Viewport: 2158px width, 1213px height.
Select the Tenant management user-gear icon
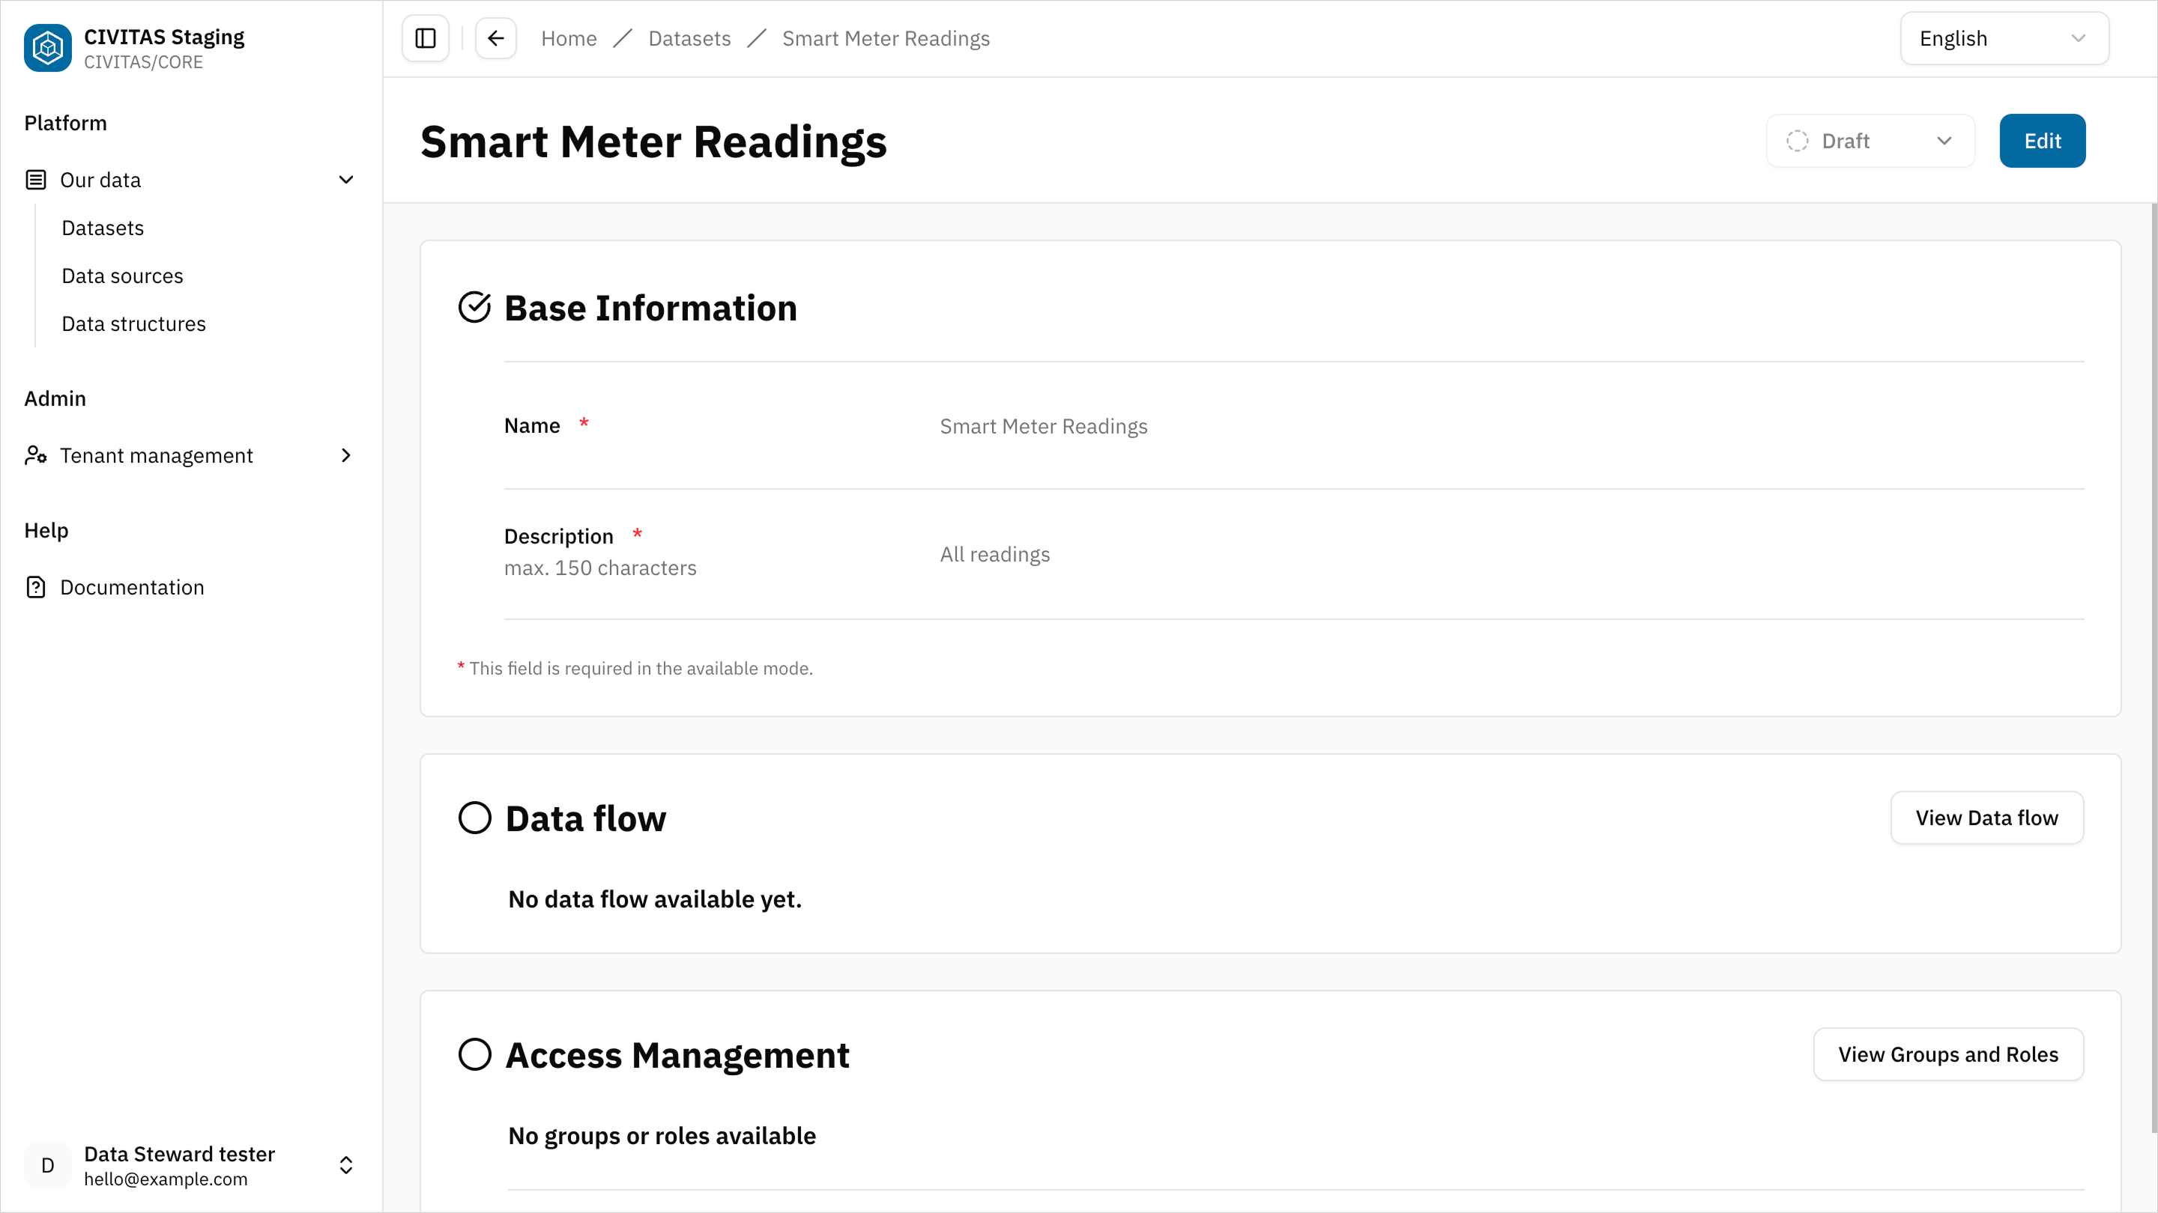[36, 455]
